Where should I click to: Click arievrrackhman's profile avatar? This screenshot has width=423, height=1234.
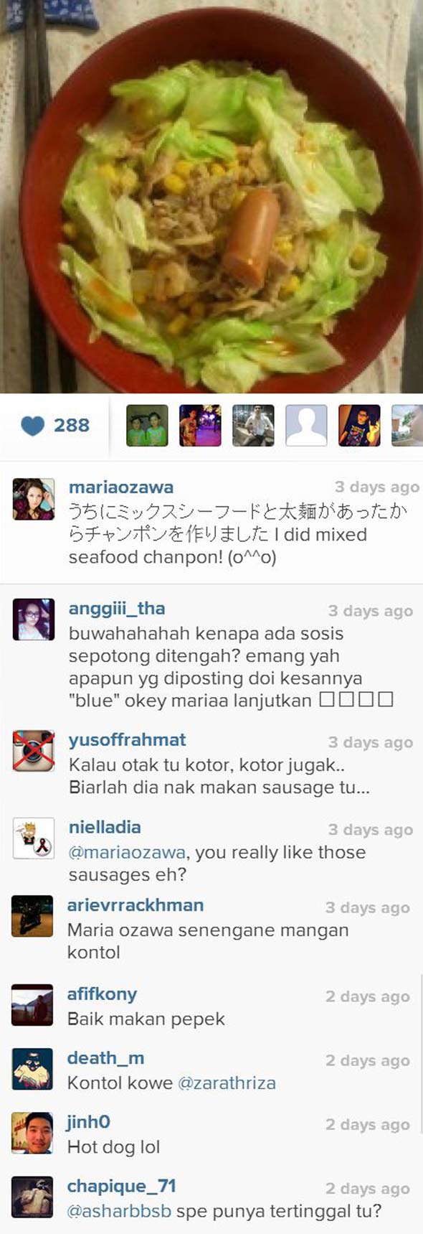coord(32,916)
